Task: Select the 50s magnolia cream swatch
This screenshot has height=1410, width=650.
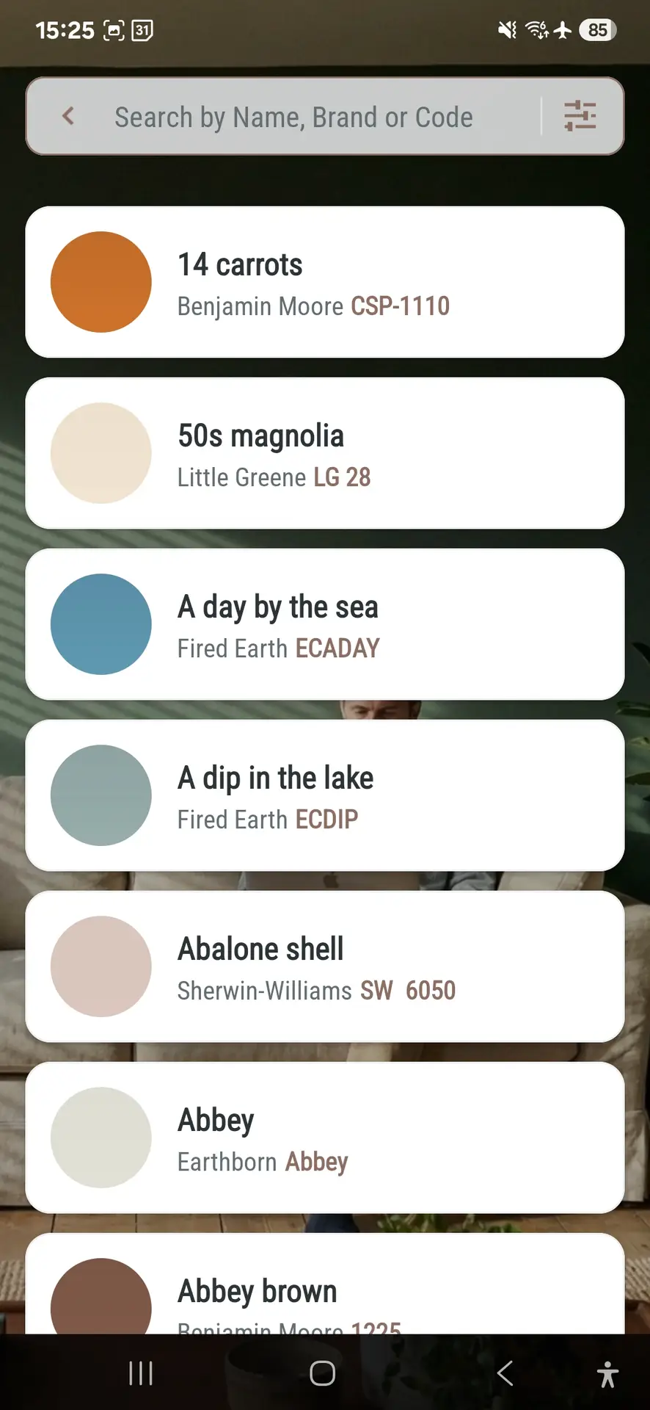Action: (x=101, y=453)
